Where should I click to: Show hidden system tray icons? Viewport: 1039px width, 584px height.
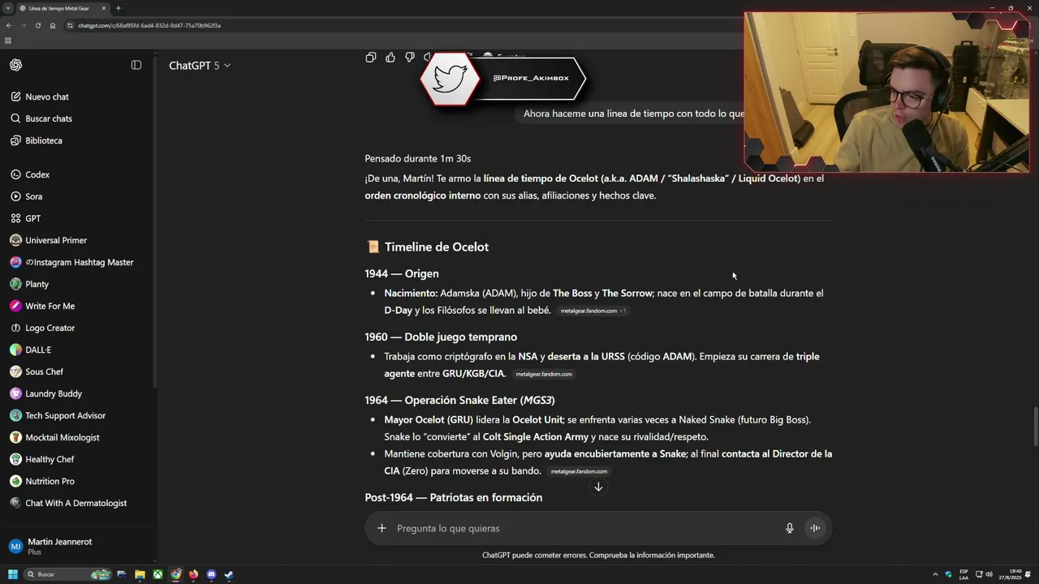click(x=937, y=574)
